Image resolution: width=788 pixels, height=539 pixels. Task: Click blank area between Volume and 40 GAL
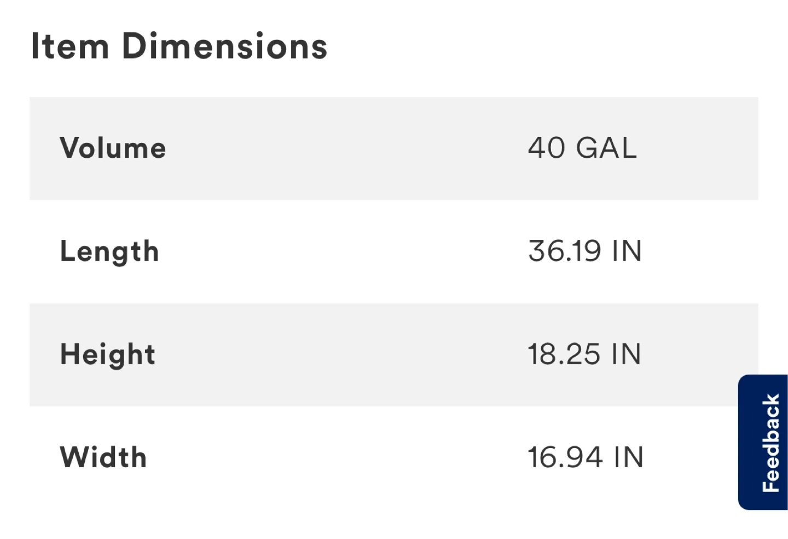tap(345, 148)
